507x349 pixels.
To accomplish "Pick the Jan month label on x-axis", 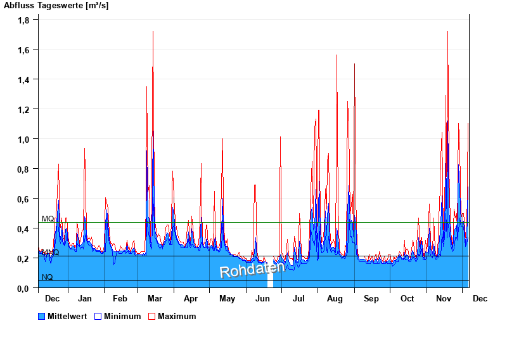I will click(x=84, y=298).
